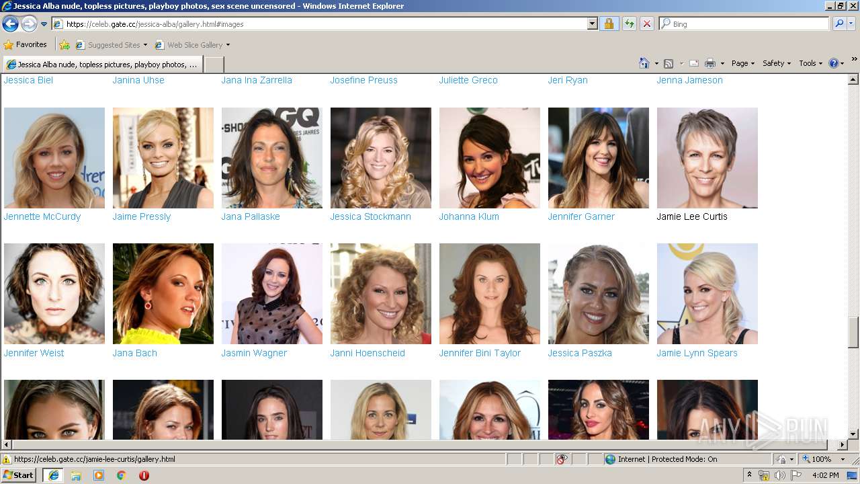Open the recent pages dropdown arrow
This screenshot has height=484, width=860.
[44, 24]
